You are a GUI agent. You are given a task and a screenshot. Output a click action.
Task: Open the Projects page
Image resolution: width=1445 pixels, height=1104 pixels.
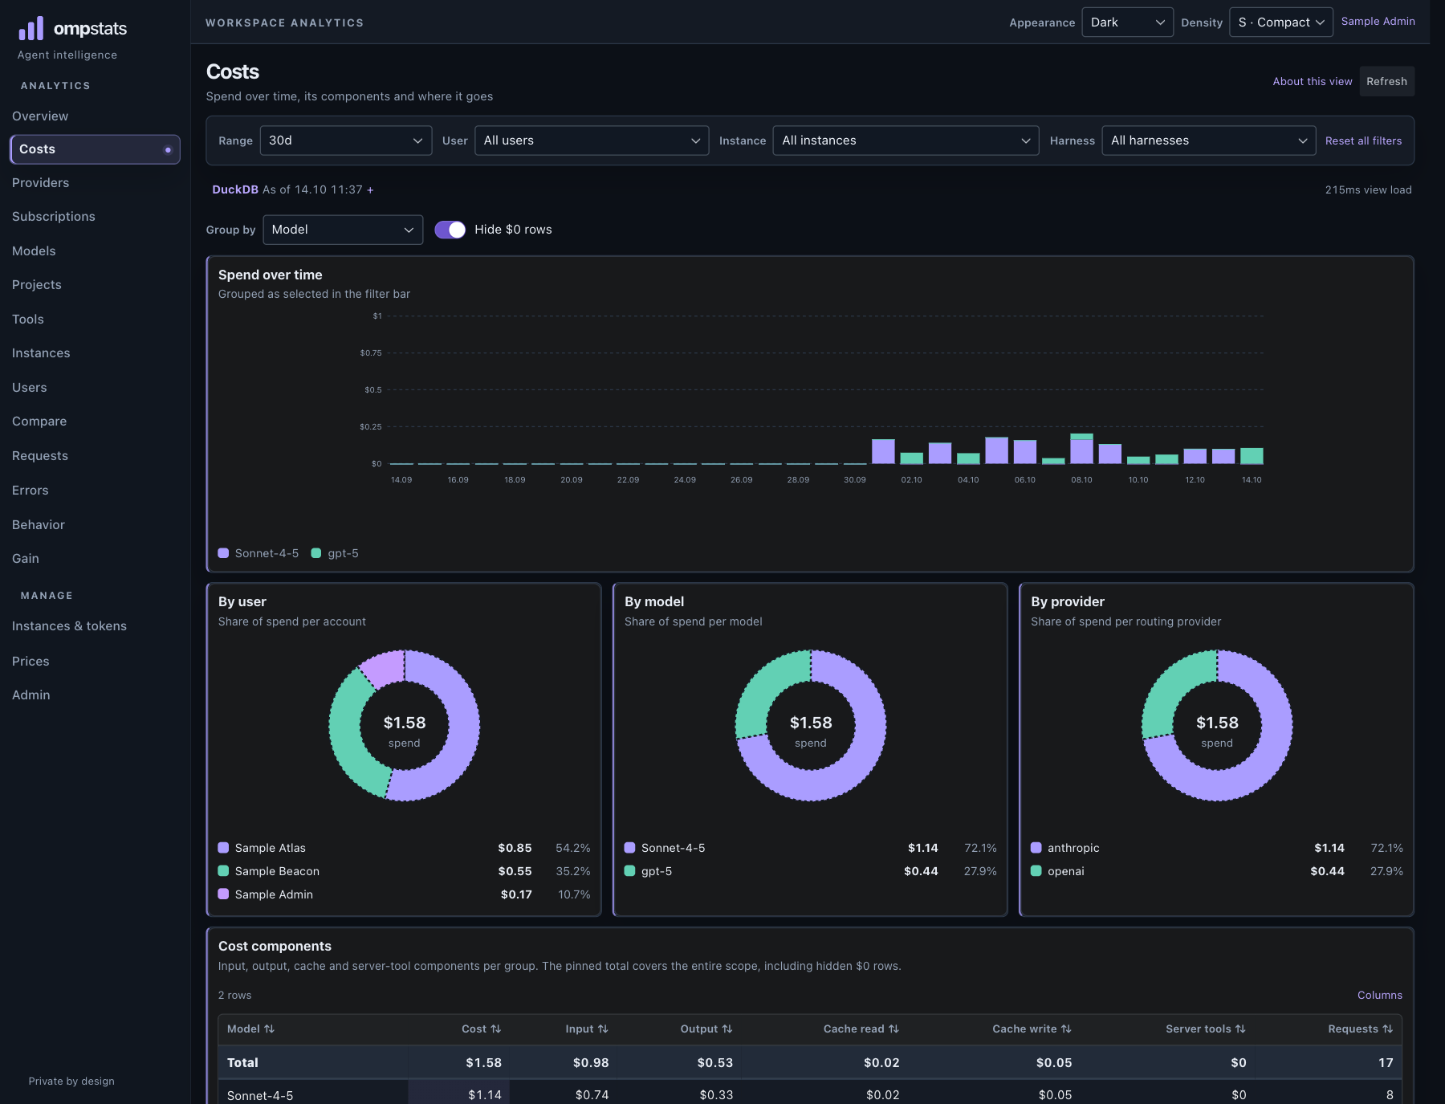pos(37,285)
